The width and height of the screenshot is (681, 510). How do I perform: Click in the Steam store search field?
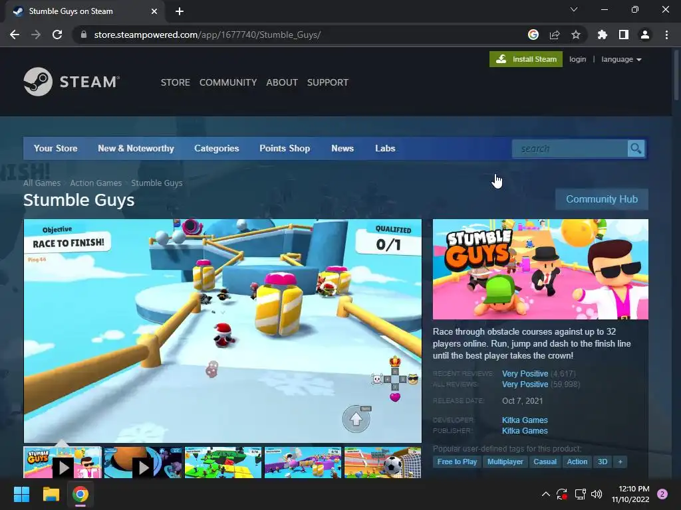tap(570, 149)
